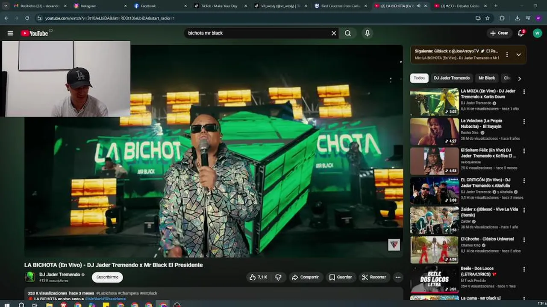Viewport: 547px width, 307px height.
Task: Open options menu for LA MOZA video
Action: pyautogui.click(x=524, y=92)
